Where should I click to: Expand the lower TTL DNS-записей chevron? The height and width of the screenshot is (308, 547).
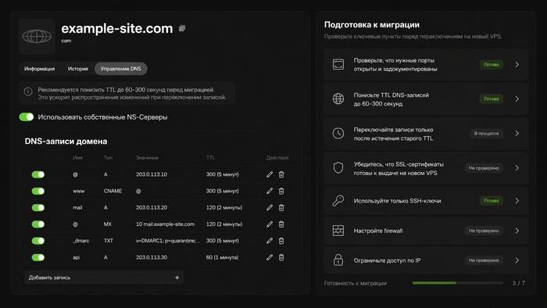pos(517,99)
